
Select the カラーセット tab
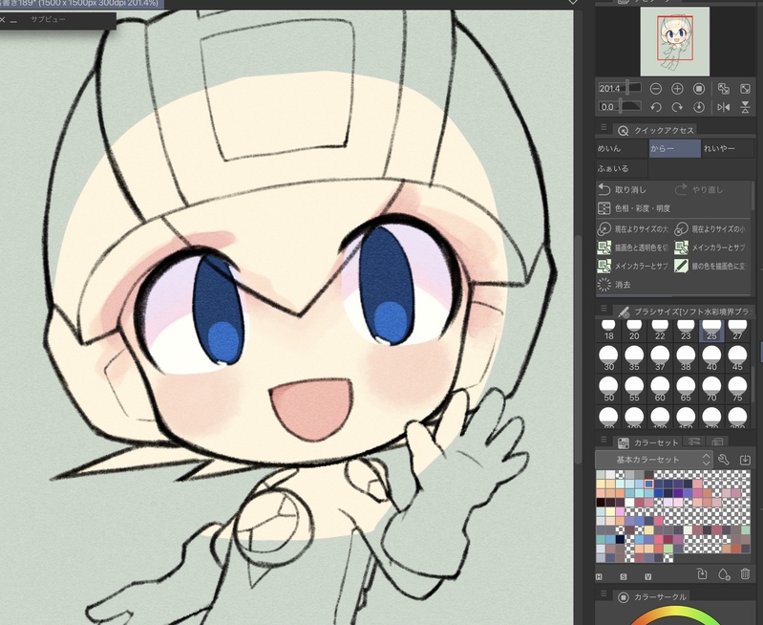(x=648, y=442)
